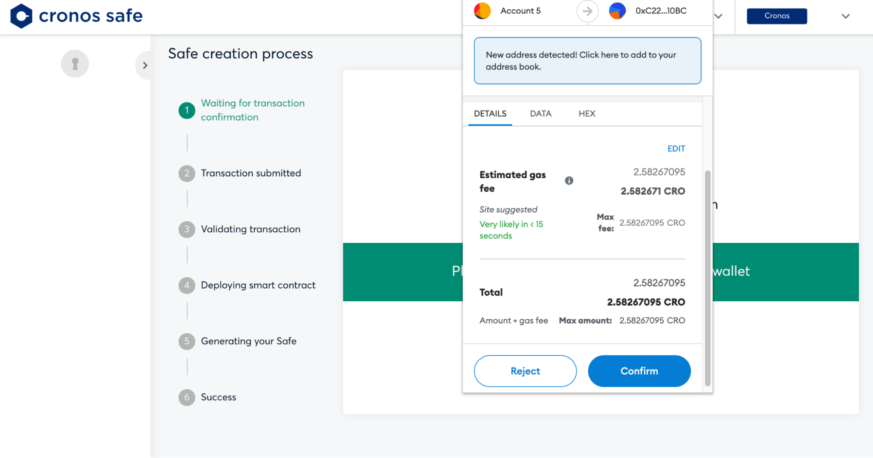Click the gas fee info icon
873x458 pixels.
click(x=569, y=181)
